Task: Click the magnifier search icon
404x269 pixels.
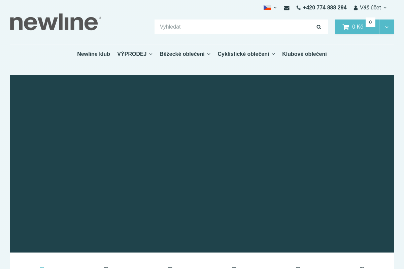Action: (x=319, y=27)
